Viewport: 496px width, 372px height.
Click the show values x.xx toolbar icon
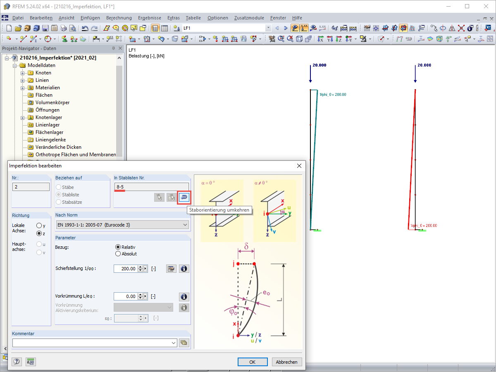[304, 28]
